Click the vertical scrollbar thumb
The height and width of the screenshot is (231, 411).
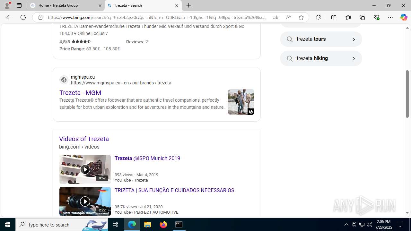pos(407,94)
